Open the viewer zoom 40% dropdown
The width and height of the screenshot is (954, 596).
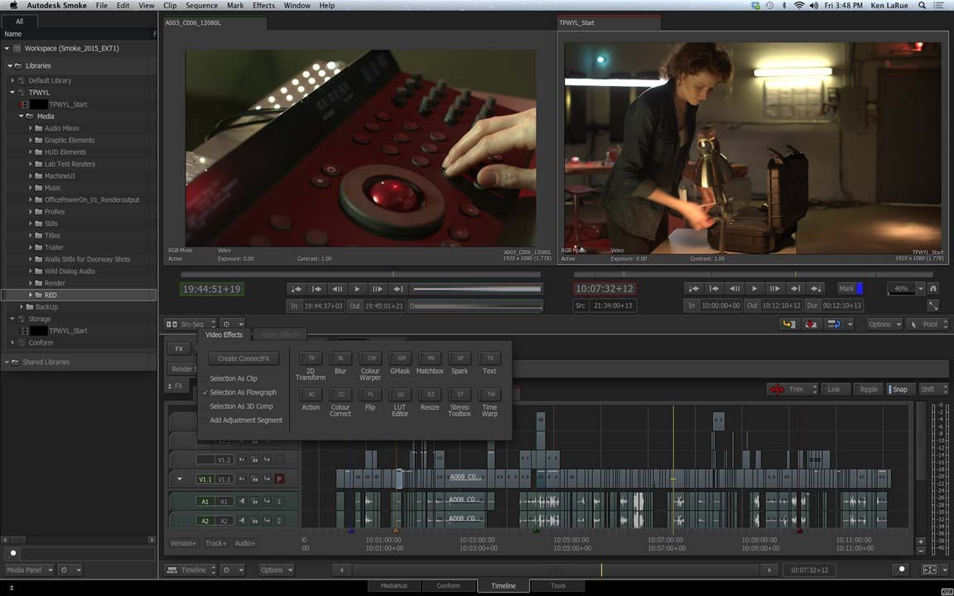click(x=920, y=289)
